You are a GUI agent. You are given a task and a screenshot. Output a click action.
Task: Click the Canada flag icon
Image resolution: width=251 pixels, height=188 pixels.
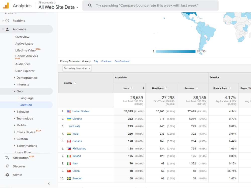69,141
